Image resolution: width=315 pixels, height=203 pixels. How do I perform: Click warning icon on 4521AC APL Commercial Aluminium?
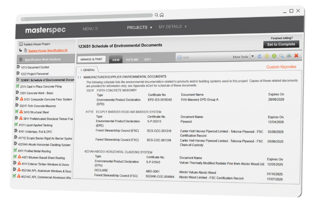pos(19,176)
